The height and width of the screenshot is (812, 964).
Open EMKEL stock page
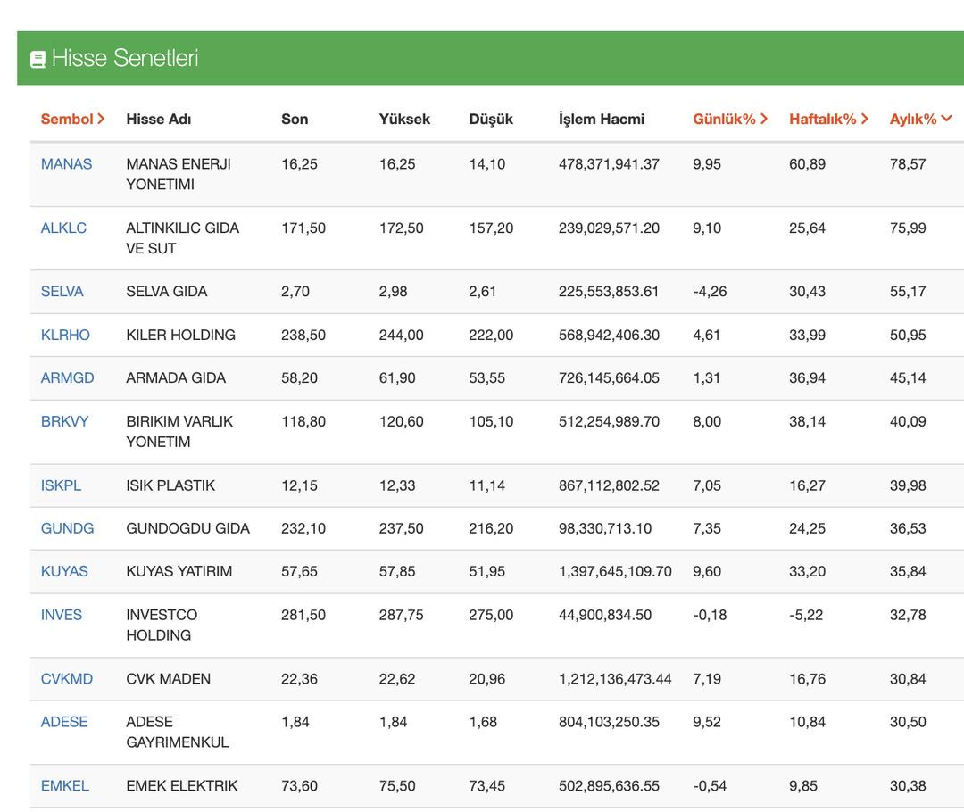point(64,786)
